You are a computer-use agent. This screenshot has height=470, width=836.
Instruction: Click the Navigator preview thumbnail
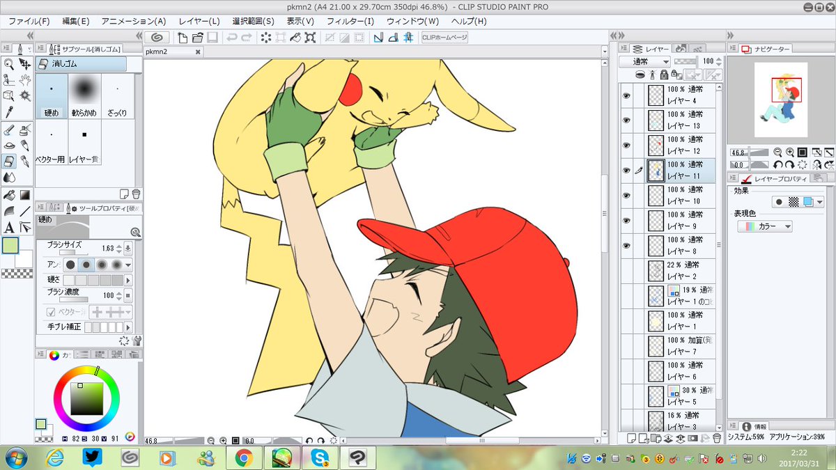(x=780, y=100)
